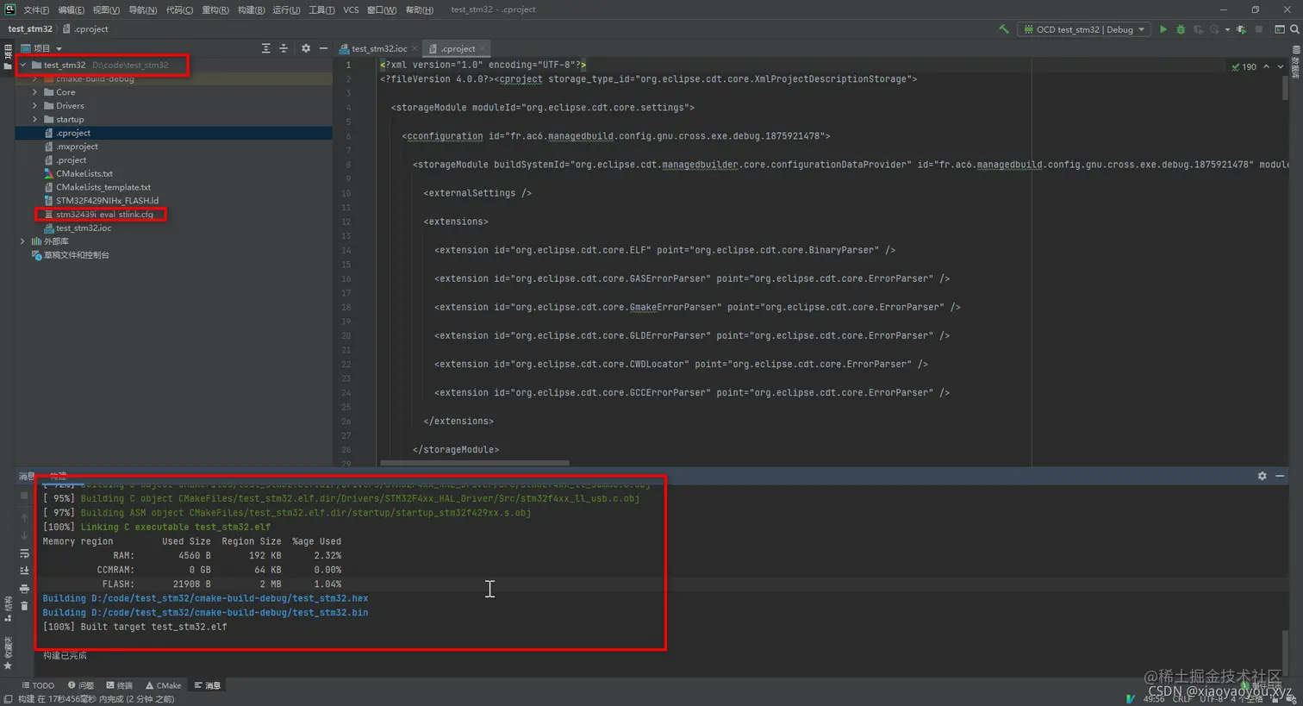Open the CMake tool window tab
Image resolution: width=1303 pixels, height=706 pixels.
(x=164, y=685)
